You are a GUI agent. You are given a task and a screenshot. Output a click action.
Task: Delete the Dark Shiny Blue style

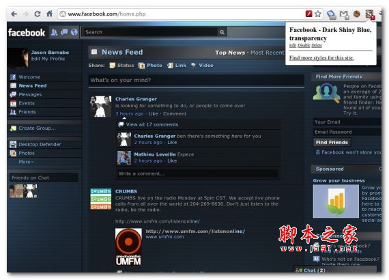pos(317,46)
